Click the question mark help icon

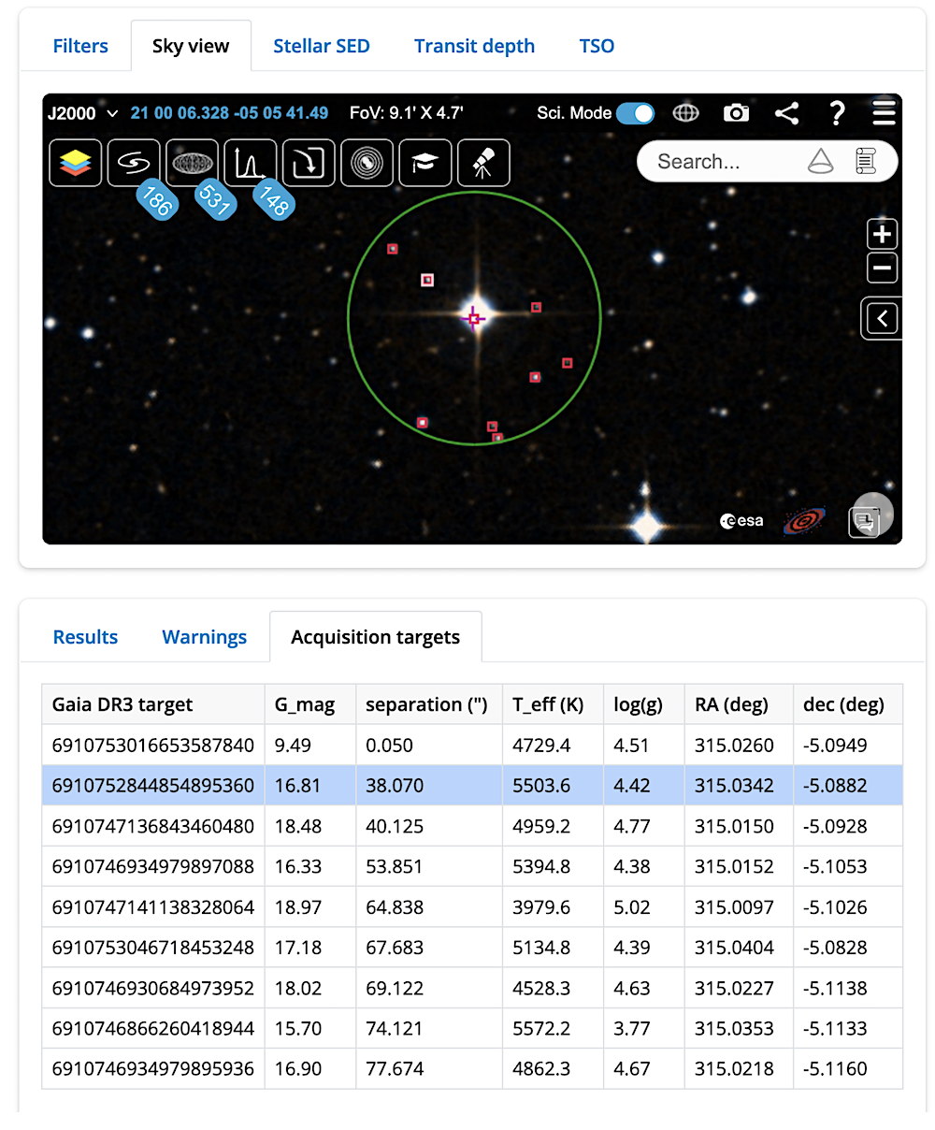(837, 112)
